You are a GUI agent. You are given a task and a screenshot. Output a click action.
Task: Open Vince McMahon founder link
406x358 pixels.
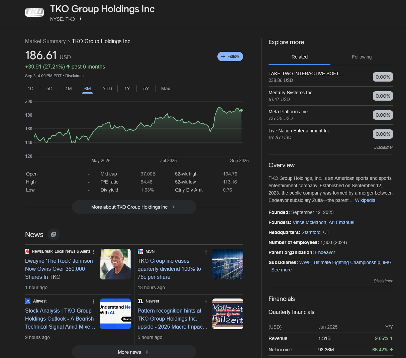point(309,222)
